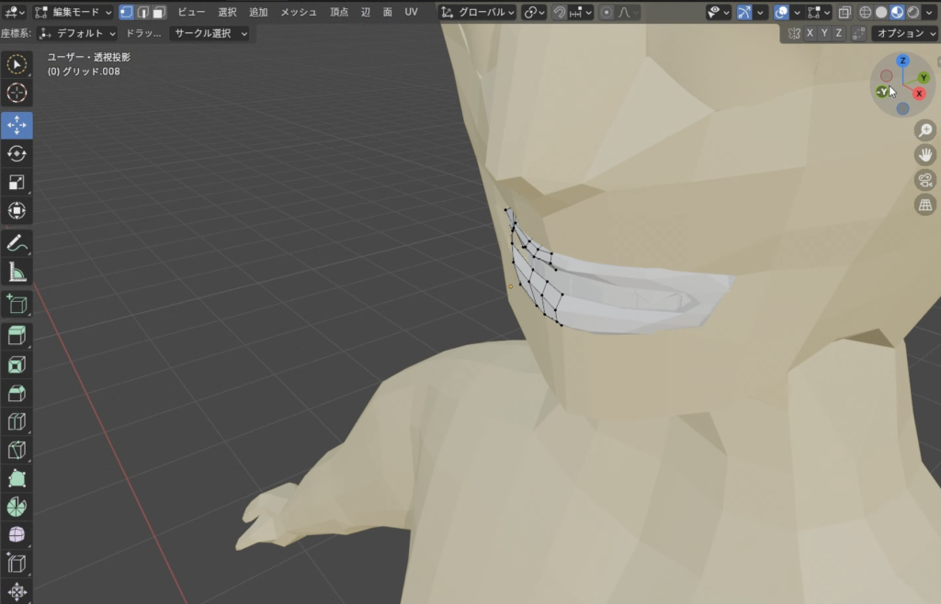Open the 追加 menu
This screenshot has height=604, width=941.
tap(258, 12)
